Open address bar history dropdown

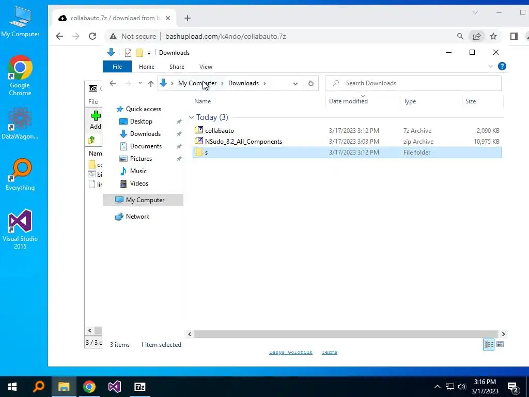tap(295, 83)
